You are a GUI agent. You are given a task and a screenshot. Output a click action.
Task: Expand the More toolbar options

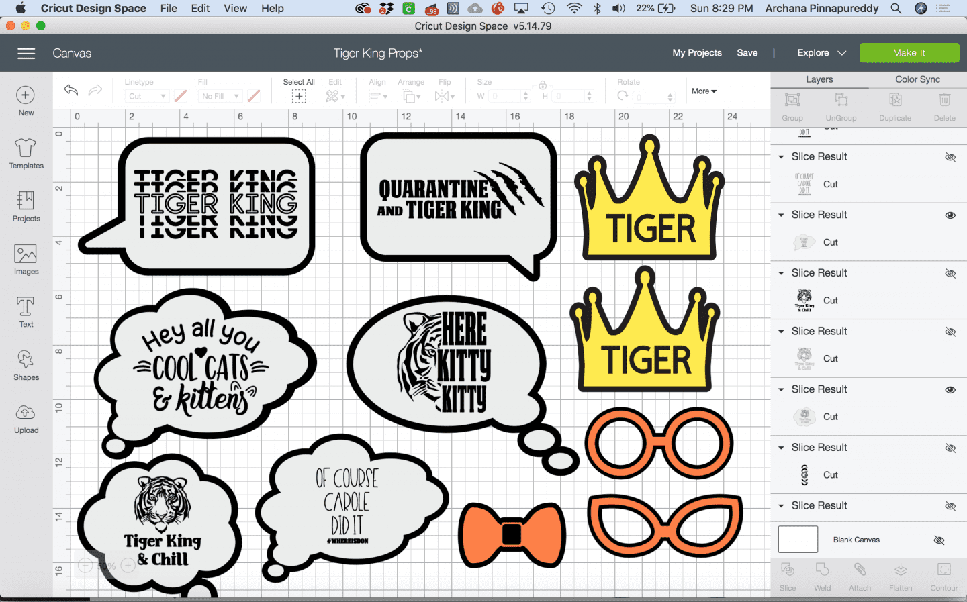pyautogui.click(x=704, y=91)
